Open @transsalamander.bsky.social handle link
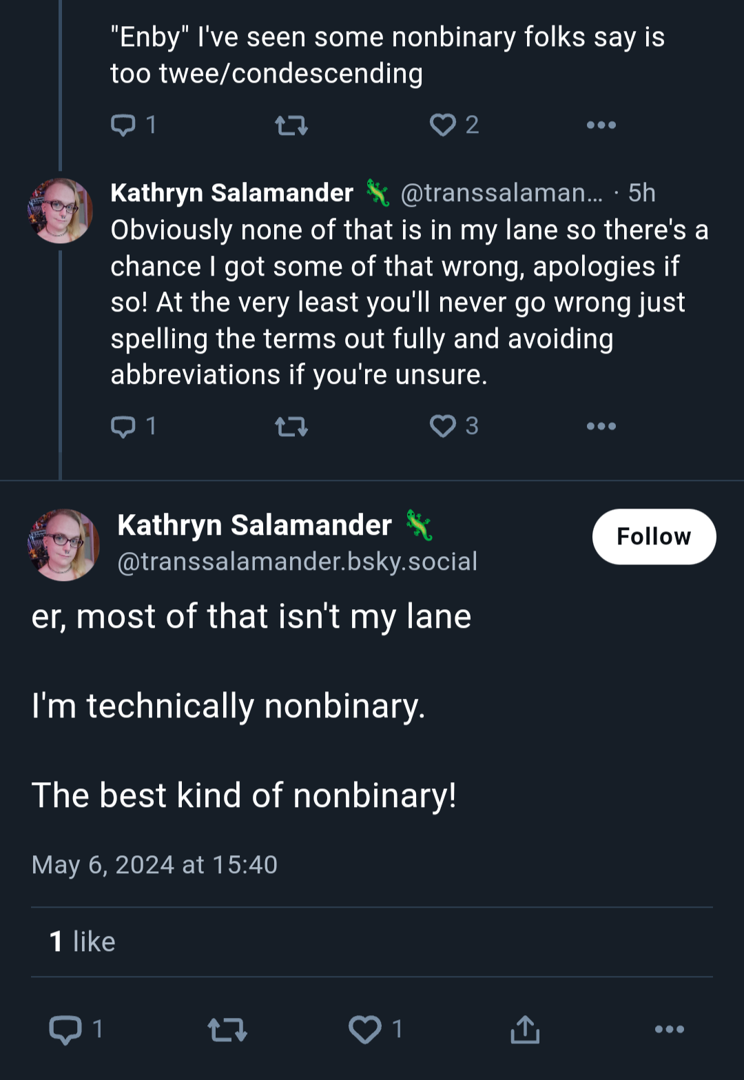The width and height of the screenshot is (744, 1080). tap(297, 561)
